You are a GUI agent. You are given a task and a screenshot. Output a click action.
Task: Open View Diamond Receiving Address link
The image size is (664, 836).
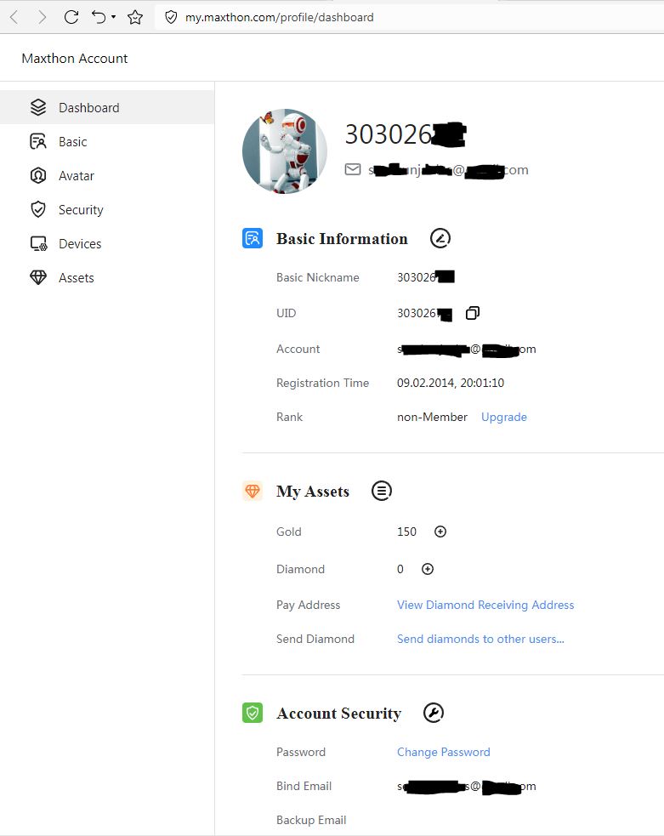pos(485,605)
